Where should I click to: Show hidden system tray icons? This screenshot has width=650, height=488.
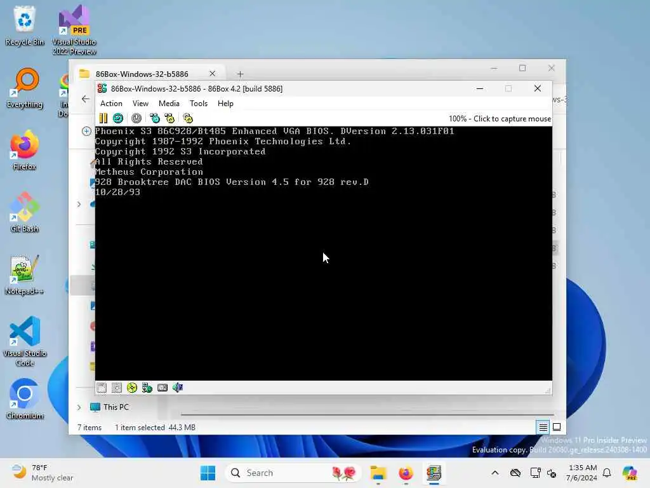coord(495,473)
